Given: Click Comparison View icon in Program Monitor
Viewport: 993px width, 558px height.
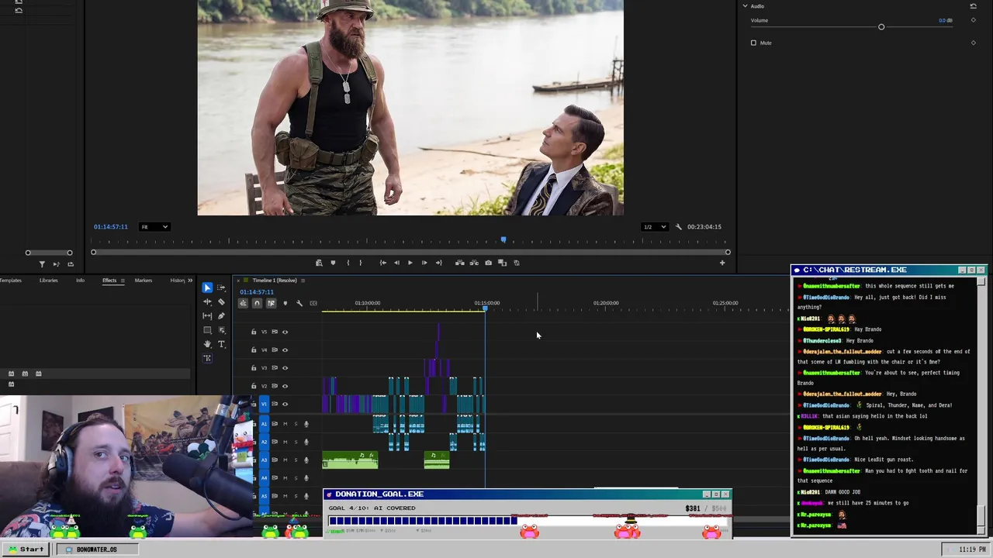Looking at the screenshot, I should [x=502, y=263].
